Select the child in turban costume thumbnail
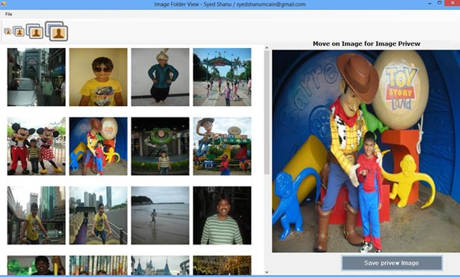This screenshot has height=277, width=460. pyautogui.click(x=160, y=77)
